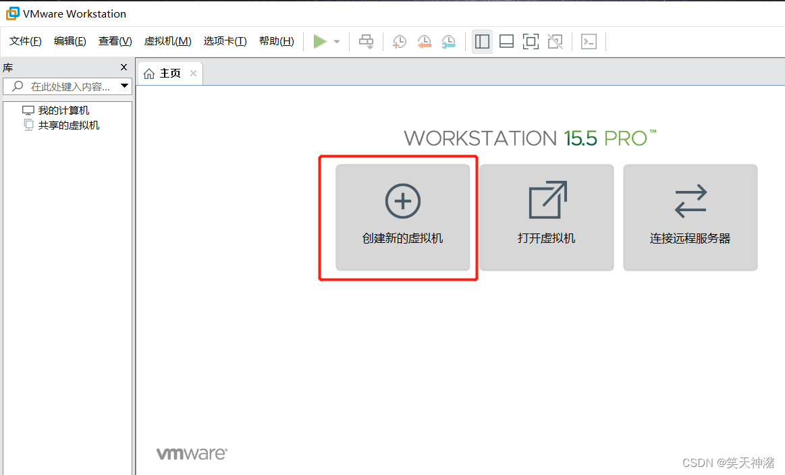The image size is (785, 475).
Task: Click the library search magnifier icon
Action: click(18, 86)
